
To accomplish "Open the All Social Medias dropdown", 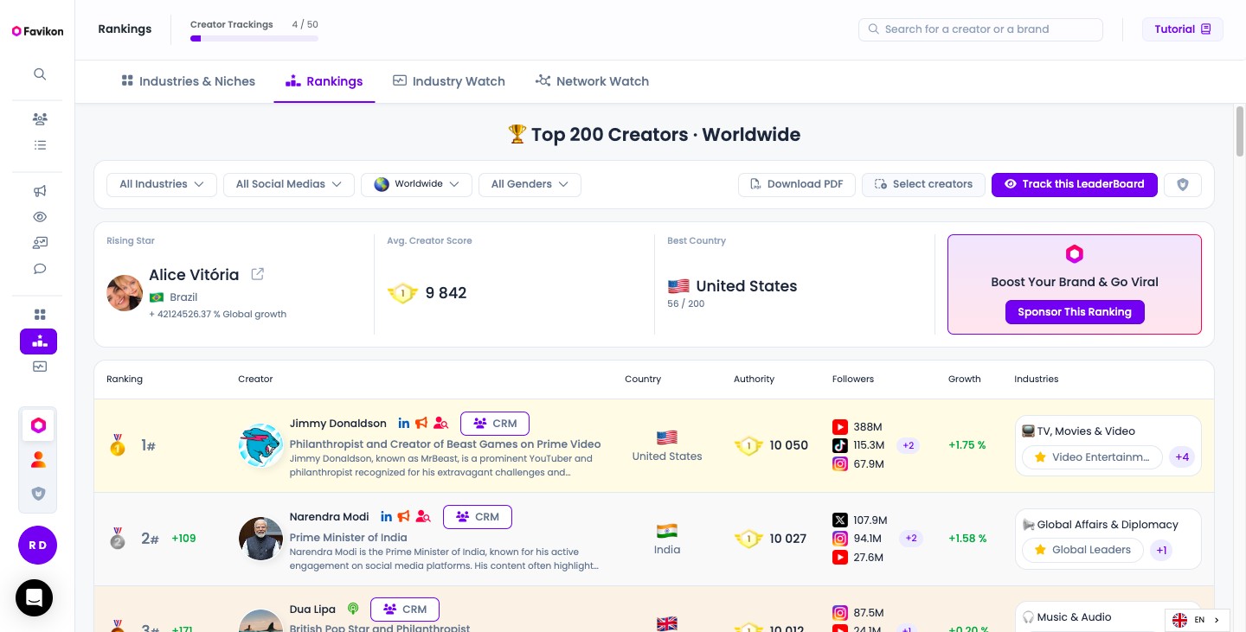I will [x=289, y=184].
